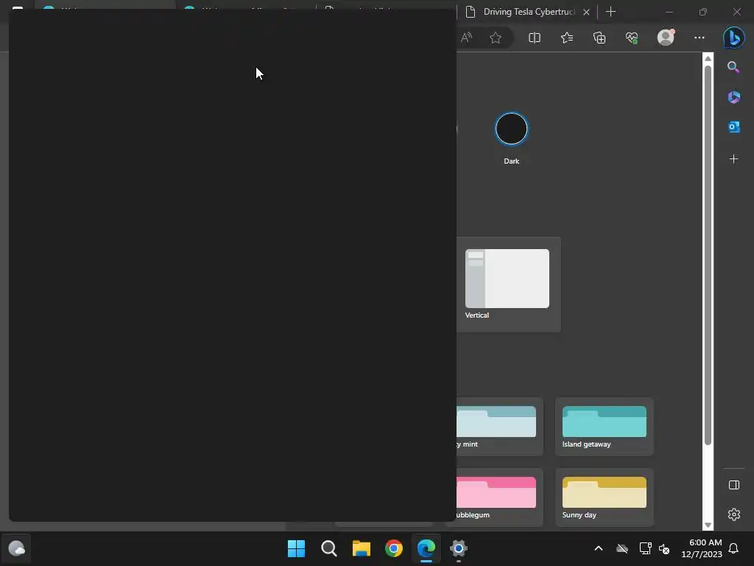754x566 pixels.
Task: Show hidden tray icons chevron
Action: [598, 548]
